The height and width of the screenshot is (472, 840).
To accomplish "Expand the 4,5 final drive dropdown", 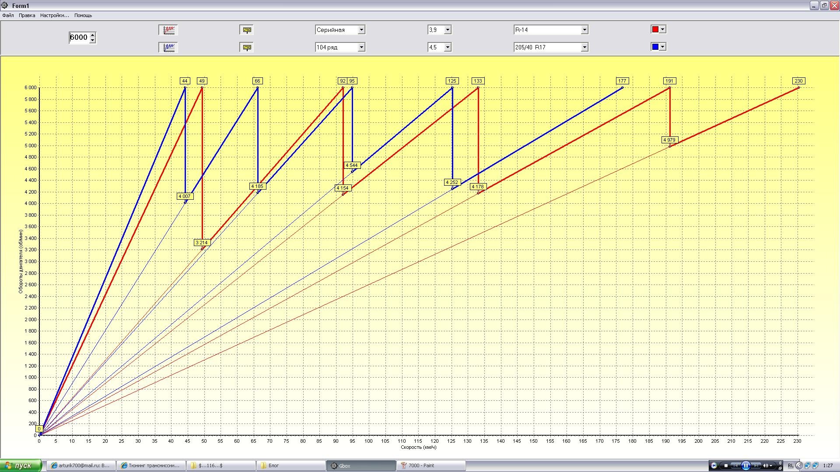I will pyautogui.click(x=447, y=47).
